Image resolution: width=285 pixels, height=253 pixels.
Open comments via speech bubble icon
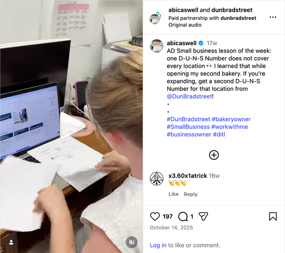tap(183, 216)
